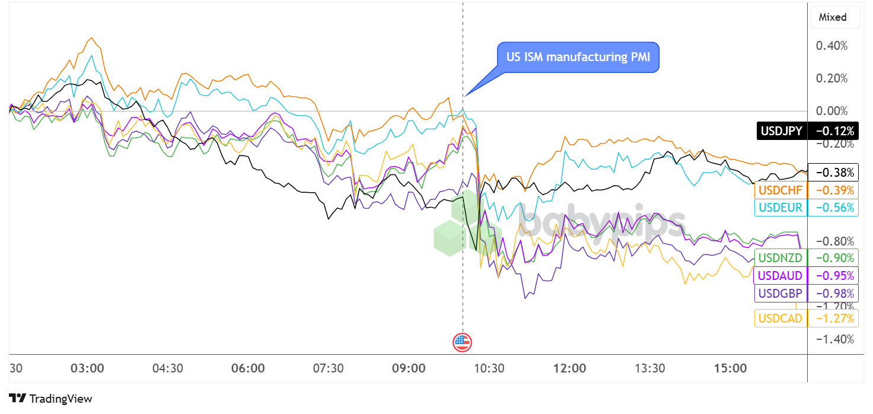This screenshot has height=414, width=873.
Task: Click the TradingView logo
Action: click(x=50, y=399)
